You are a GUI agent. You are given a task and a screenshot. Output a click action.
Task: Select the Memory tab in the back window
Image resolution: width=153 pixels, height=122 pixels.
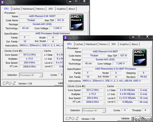click(40, 9)
